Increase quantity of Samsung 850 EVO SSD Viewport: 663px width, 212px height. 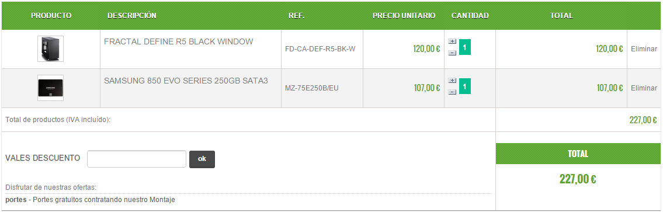coord(452,81)
